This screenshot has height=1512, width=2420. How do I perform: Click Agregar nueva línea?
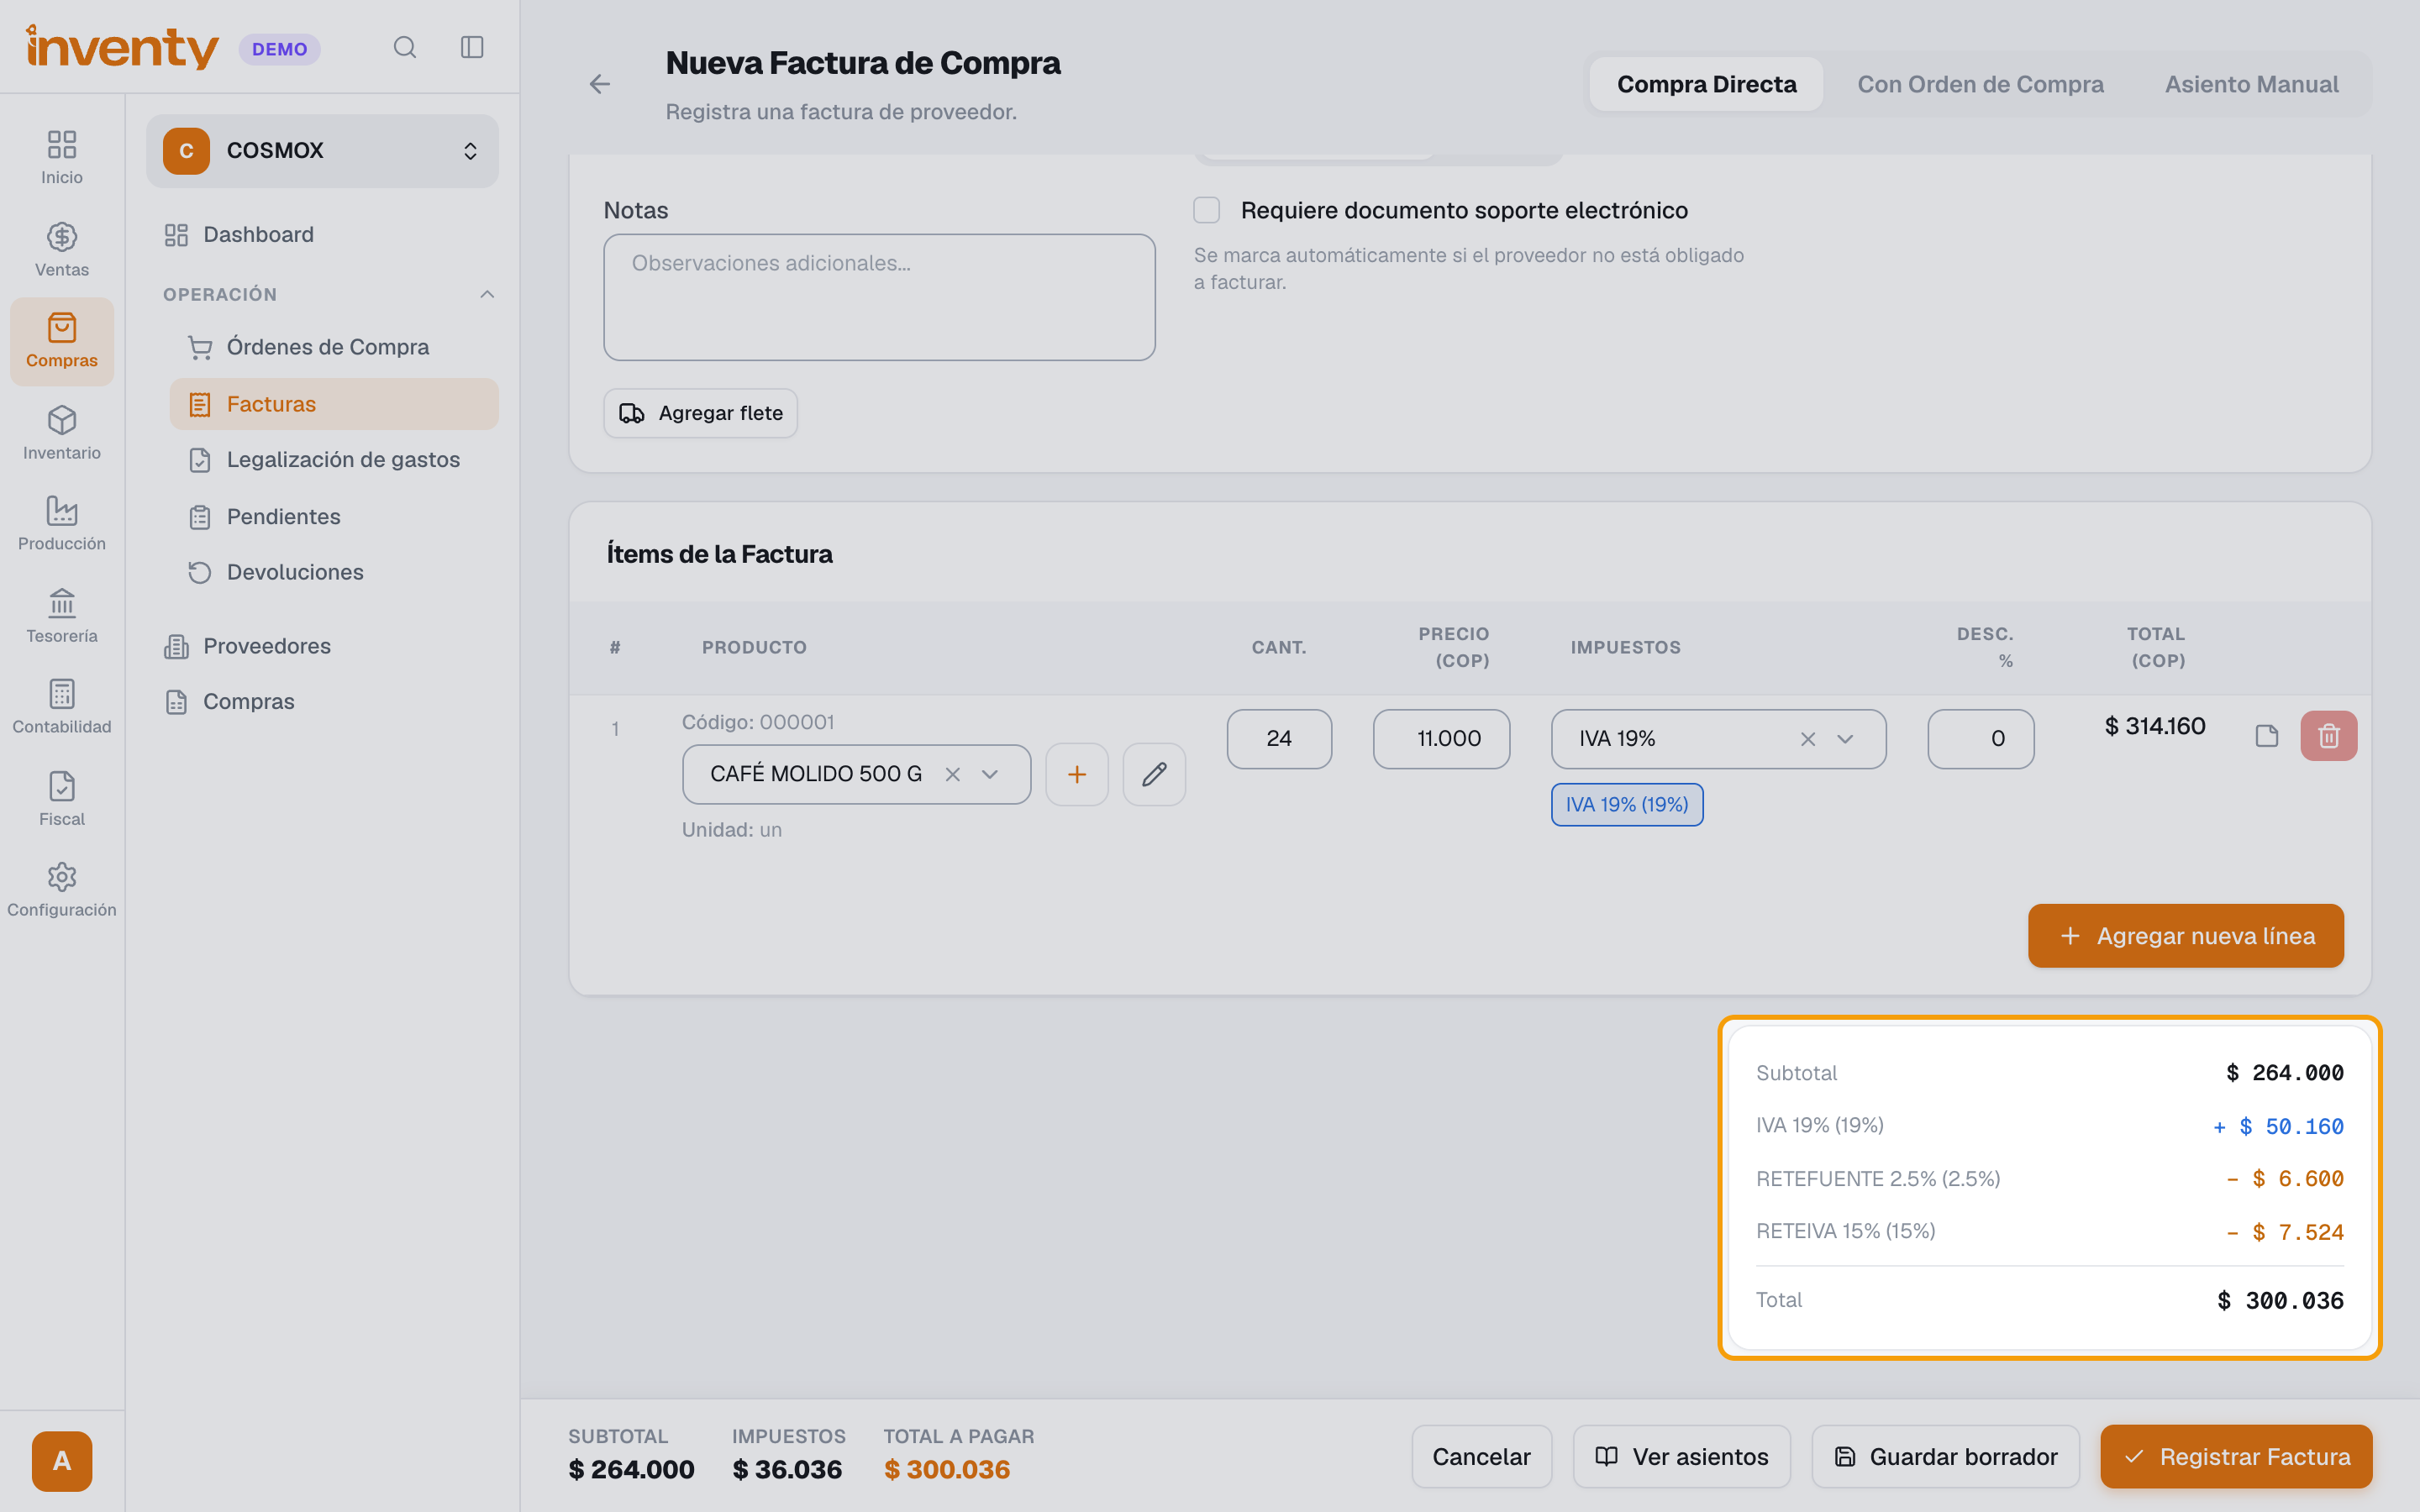click(x=2185, y=936)
